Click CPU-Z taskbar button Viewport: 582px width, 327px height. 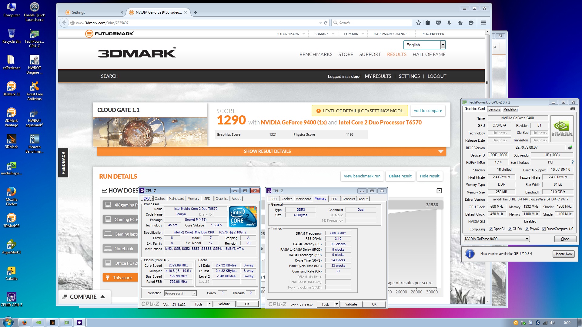coord(79,322)
